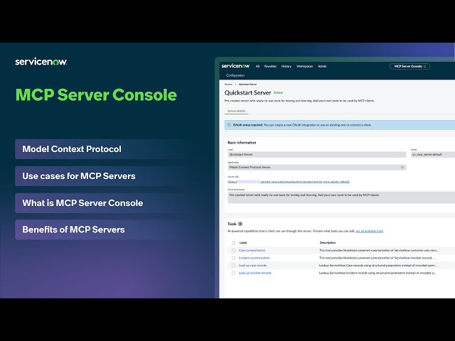The height and width of the screenshot is (341, 455).
Task: Open the Incident summarization tool link
Action: click(x=254, y=258)
